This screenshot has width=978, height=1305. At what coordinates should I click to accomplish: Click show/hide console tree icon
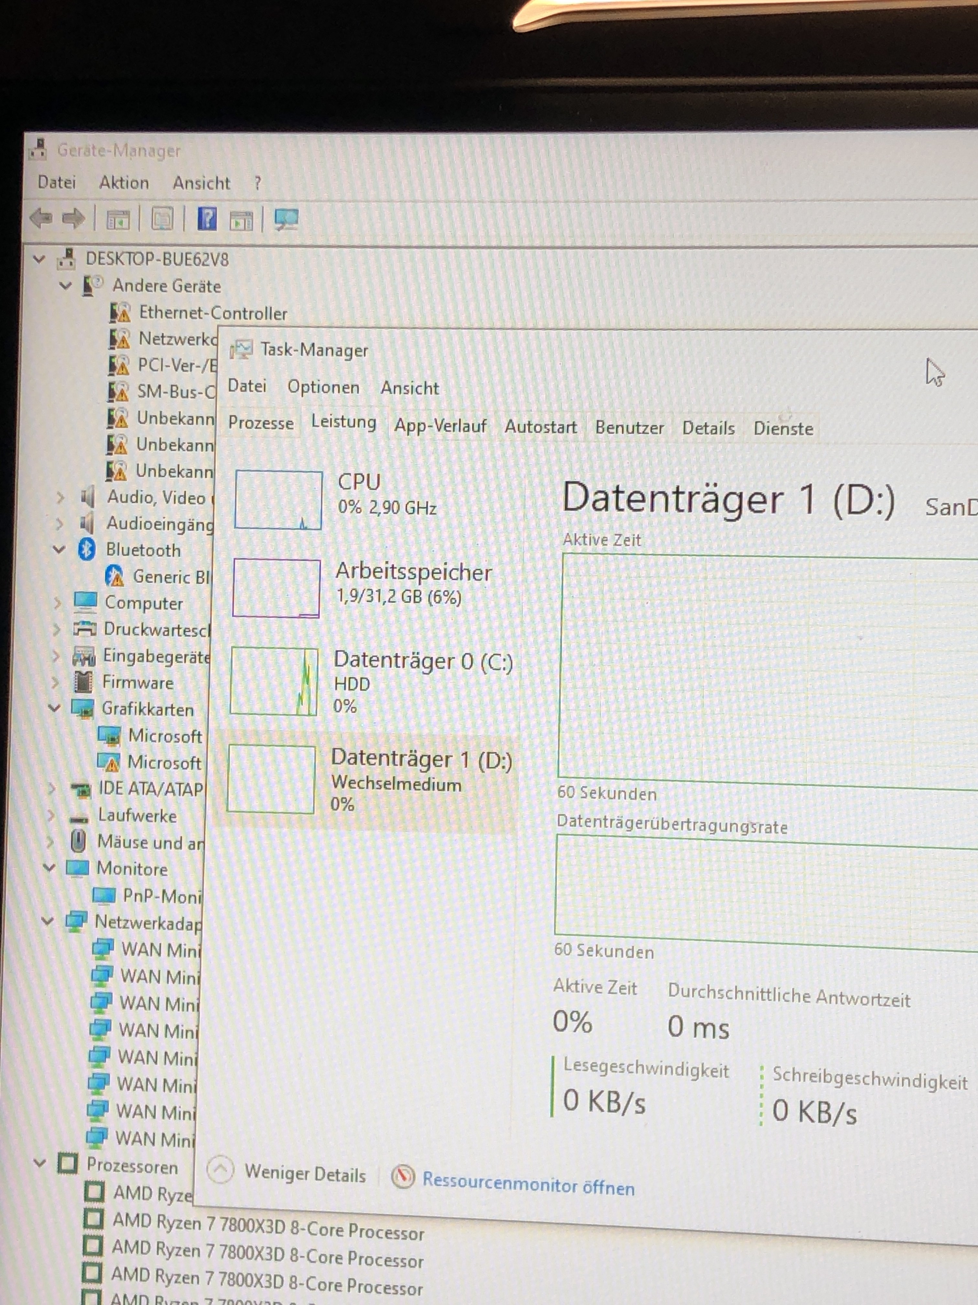(118, 220)
